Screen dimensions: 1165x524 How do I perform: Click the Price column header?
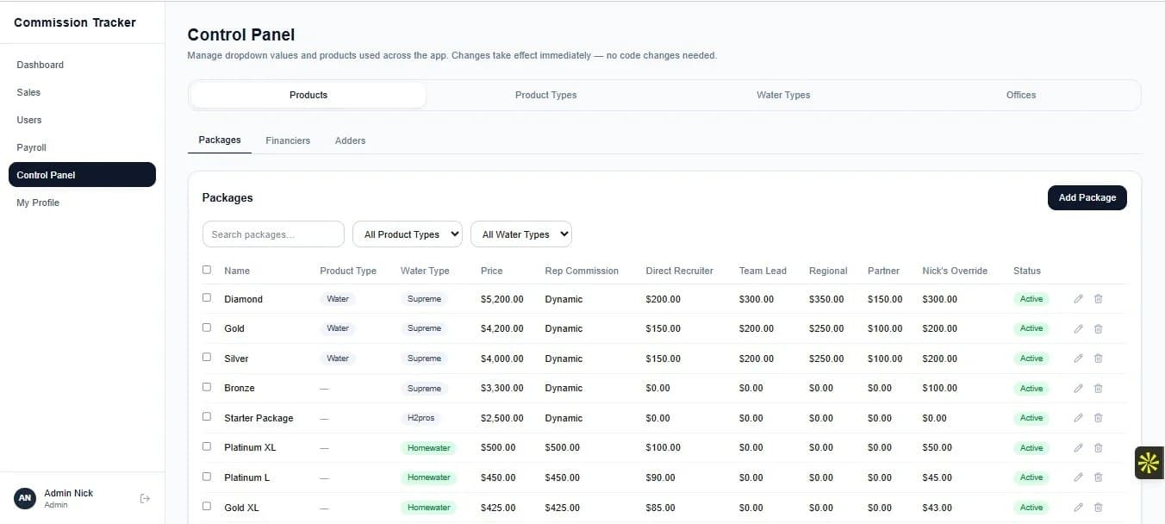[x=491, y=271]
